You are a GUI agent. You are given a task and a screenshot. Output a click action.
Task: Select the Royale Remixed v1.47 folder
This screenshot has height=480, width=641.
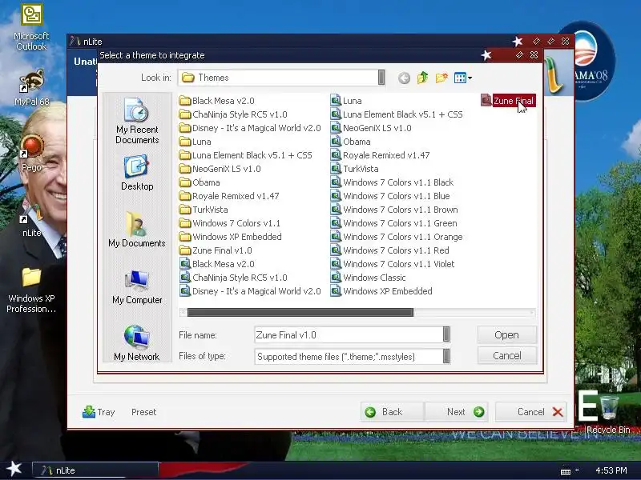click(229, 196)
